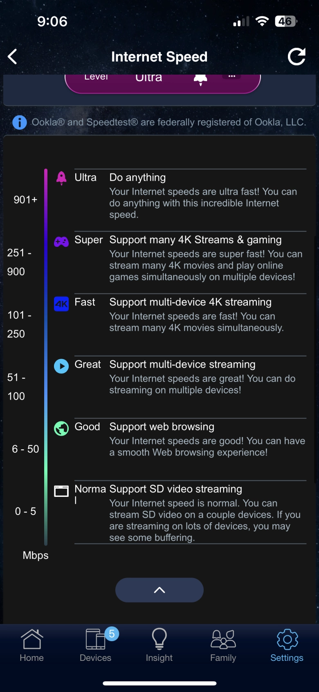Tap the three-dots bubble in Ultra pill
Screen dimensions: 319x692
click(232, 77)
